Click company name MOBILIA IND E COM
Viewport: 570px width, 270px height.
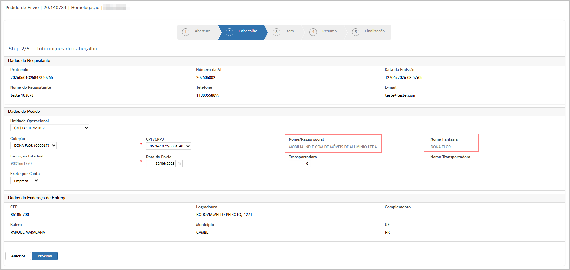click(x=333, y=147)
